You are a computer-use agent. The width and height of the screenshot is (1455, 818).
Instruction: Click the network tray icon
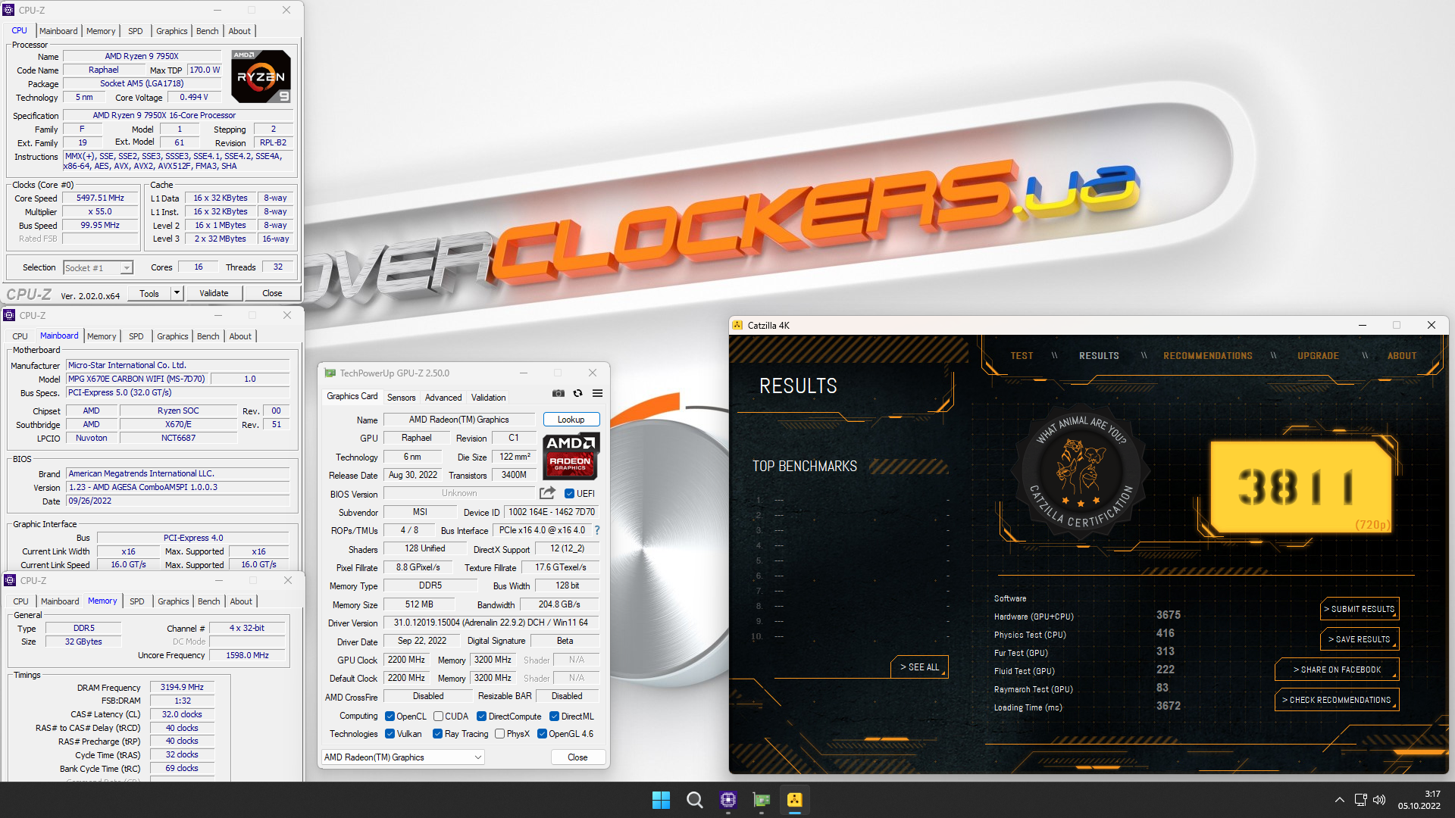1360,800
